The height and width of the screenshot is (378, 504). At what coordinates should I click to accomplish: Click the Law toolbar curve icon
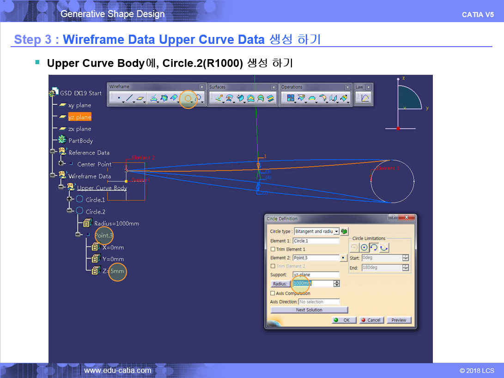tap(365, 98)
